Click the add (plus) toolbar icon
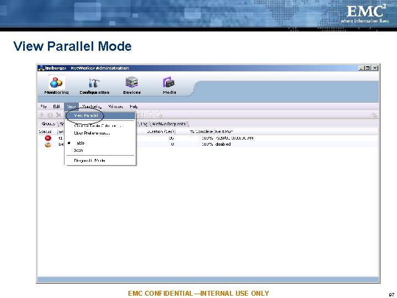 tap(41, 115)
